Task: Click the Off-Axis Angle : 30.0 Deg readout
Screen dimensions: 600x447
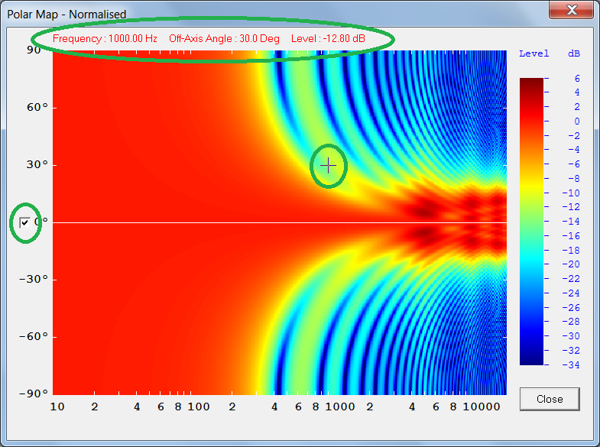Action: coord(224,39)
